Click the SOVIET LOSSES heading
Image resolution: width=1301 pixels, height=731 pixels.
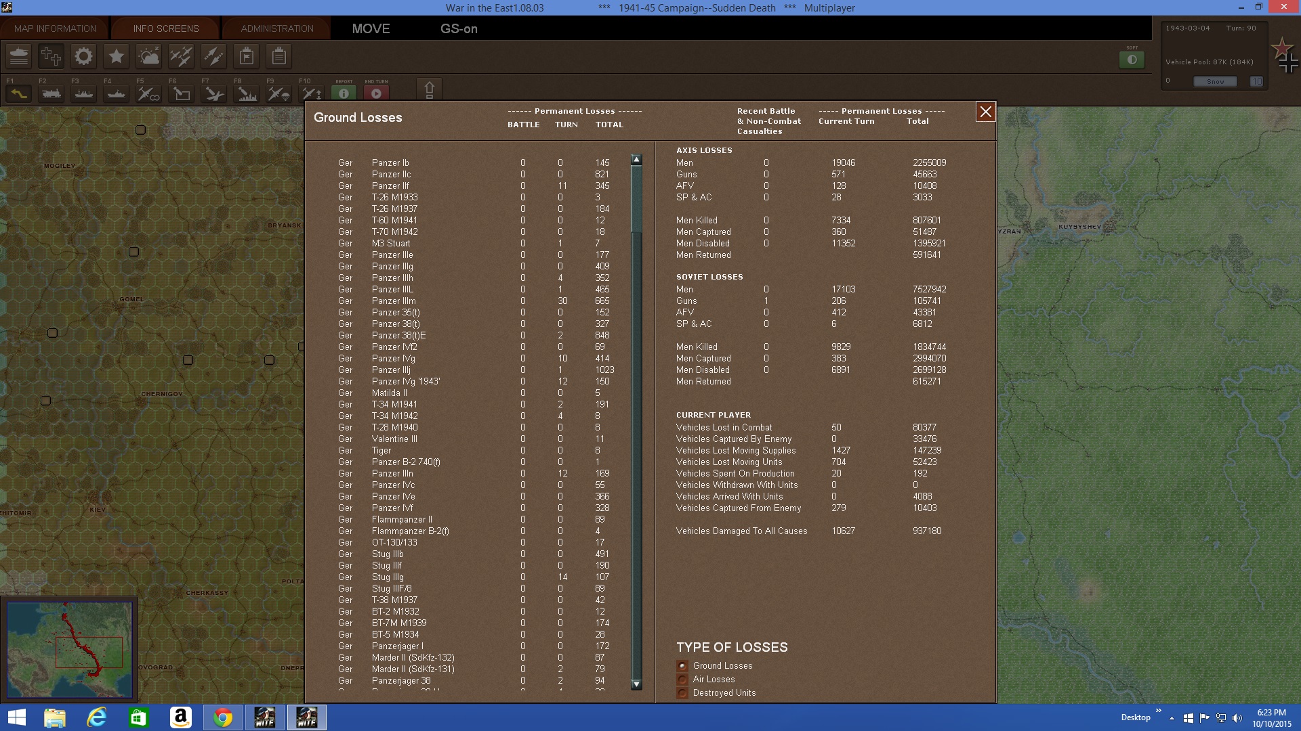pyautogui.click(x=709, y=277)
